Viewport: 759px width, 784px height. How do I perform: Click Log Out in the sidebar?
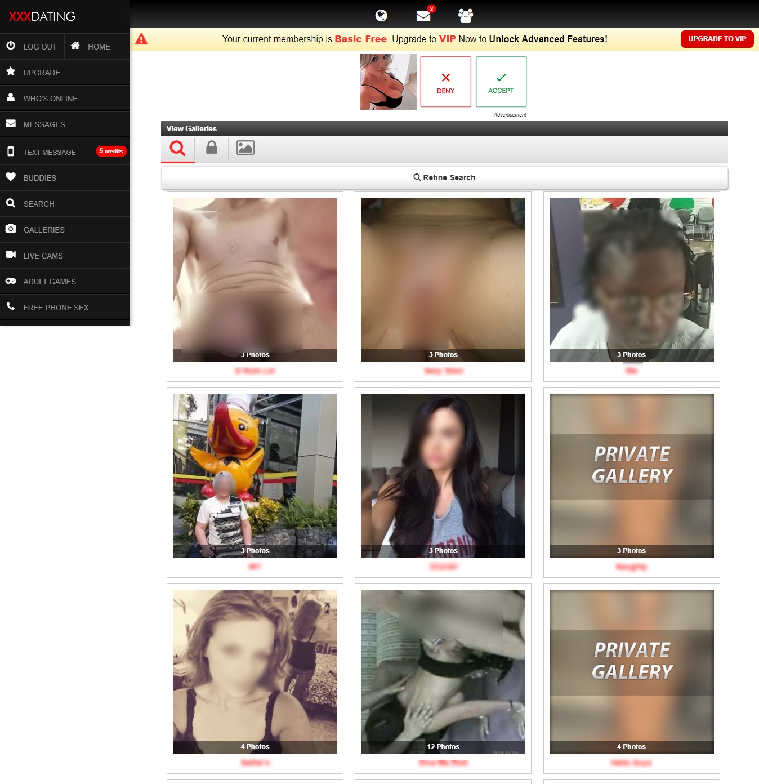coord(33,47)
